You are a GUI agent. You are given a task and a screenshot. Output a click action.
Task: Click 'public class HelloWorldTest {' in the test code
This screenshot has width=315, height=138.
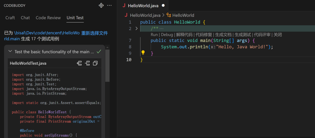click(41, 112)
